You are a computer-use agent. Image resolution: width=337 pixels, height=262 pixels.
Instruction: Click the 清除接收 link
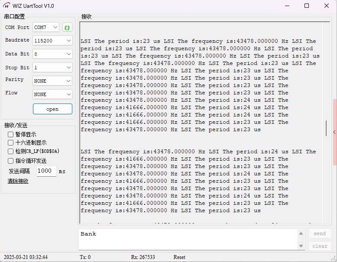(18, 181)
